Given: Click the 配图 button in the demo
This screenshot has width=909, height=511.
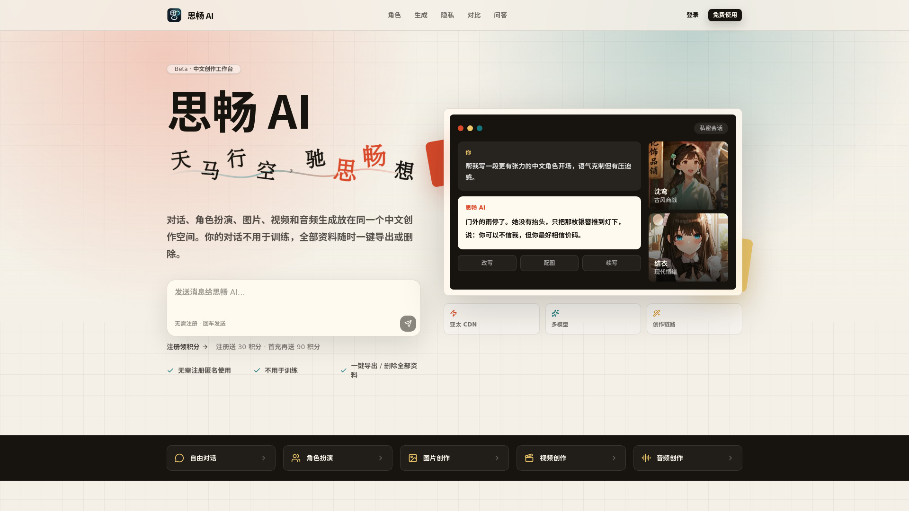Looking at the screenshot, I should coord(549,263).
